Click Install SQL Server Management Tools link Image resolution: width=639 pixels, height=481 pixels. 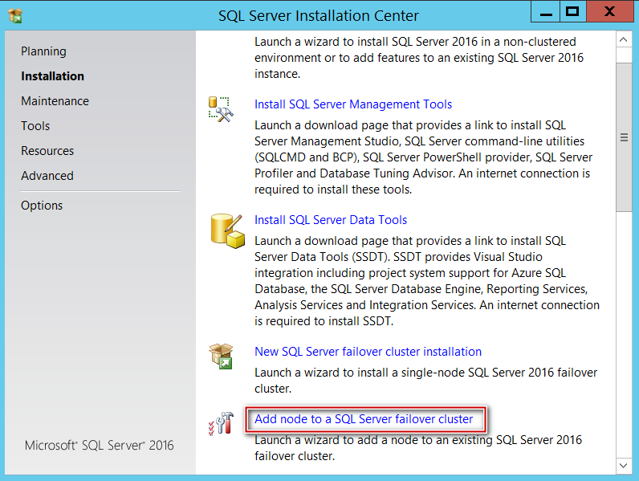click(x=353, y=104)
